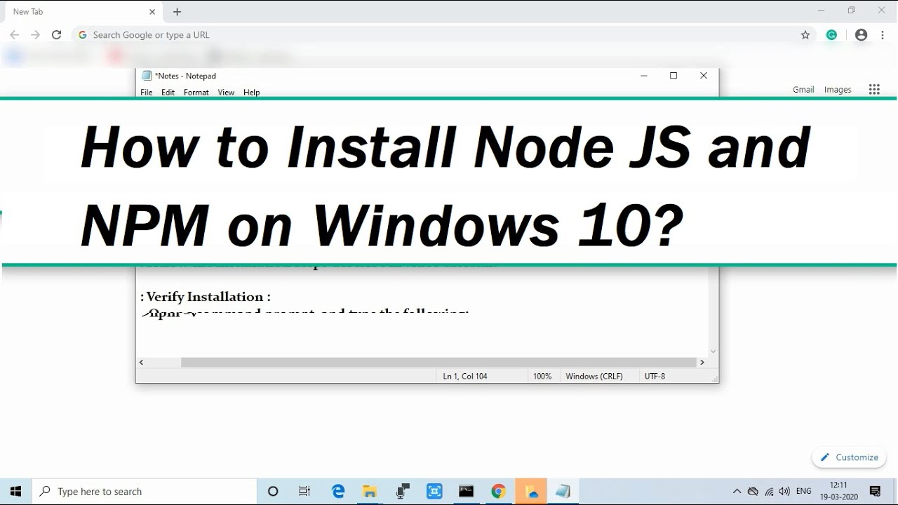Image resolution: width=898 pixels, height=505 pixels.
Task: Click Notepad's scroll left arrow
Action: click(x=142, y=363)
